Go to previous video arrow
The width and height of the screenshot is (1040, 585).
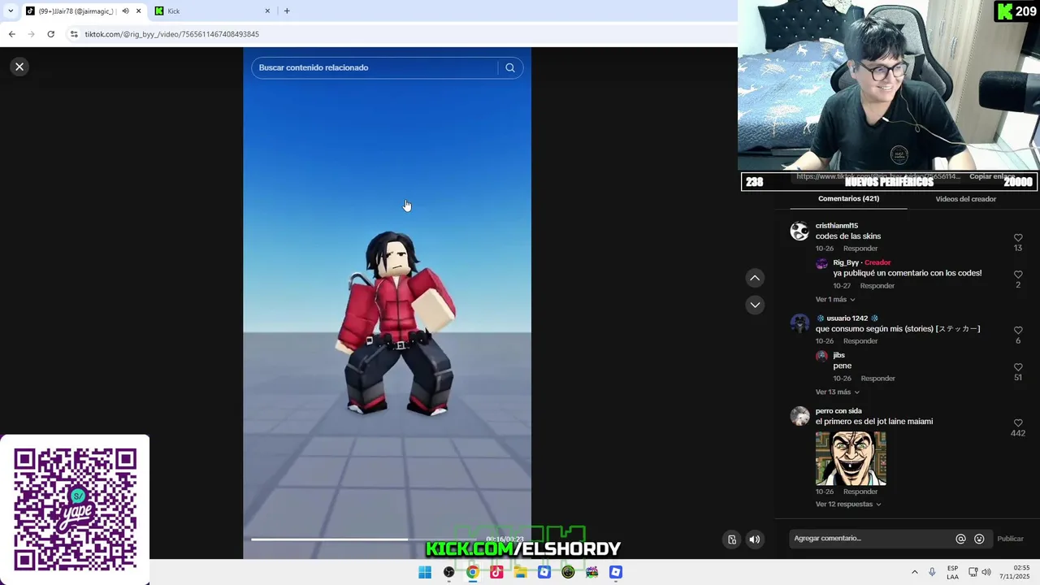pyautogui.click(x=755, y=278)
